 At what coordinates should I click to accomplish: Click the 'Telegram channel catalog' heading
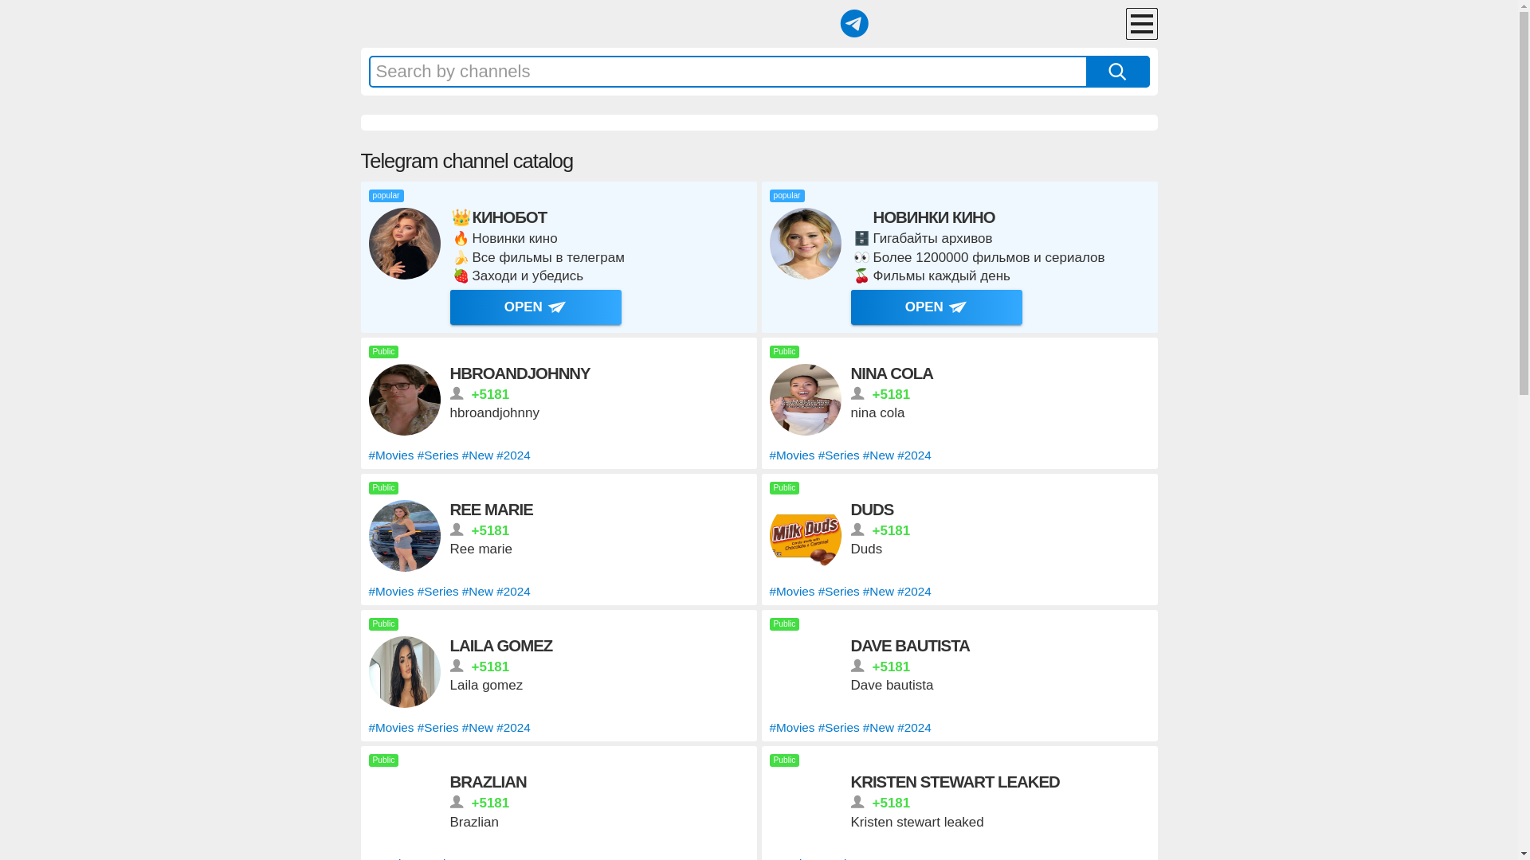coord(467,161)
